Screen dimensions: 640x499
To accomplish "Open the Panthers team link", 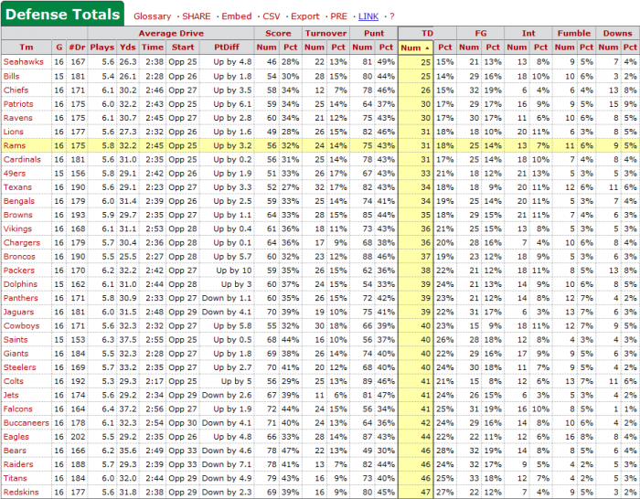I will (x=20, y=298).
